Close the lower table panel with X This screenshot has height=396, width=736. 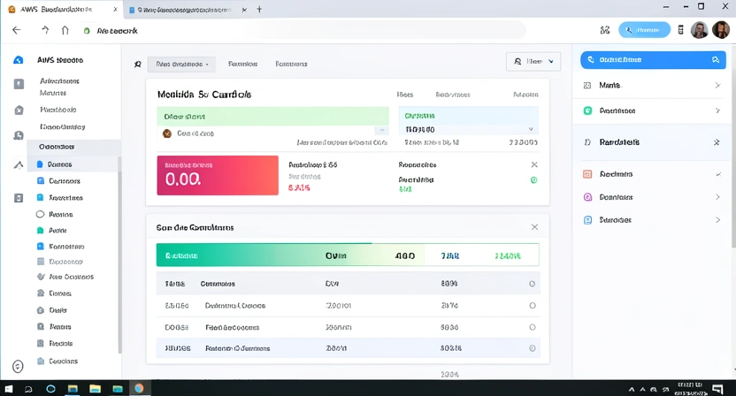534,227
